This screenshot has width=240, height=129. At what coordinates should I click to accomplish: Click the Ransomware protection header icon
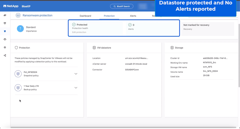point(18,15)
